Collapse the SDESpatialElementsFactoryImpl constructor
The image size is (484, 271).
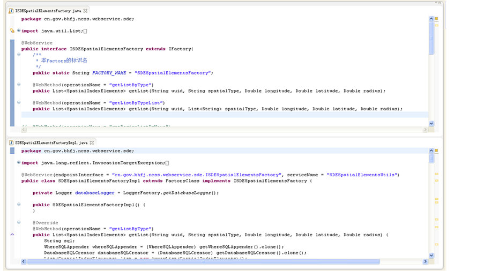(x=19, y=205)
